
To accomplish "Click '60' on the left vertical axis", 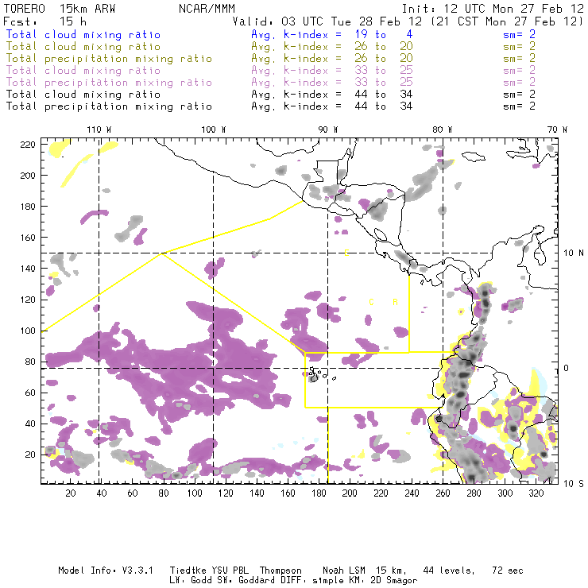I will pyautogui.click(x=30, y=393).
